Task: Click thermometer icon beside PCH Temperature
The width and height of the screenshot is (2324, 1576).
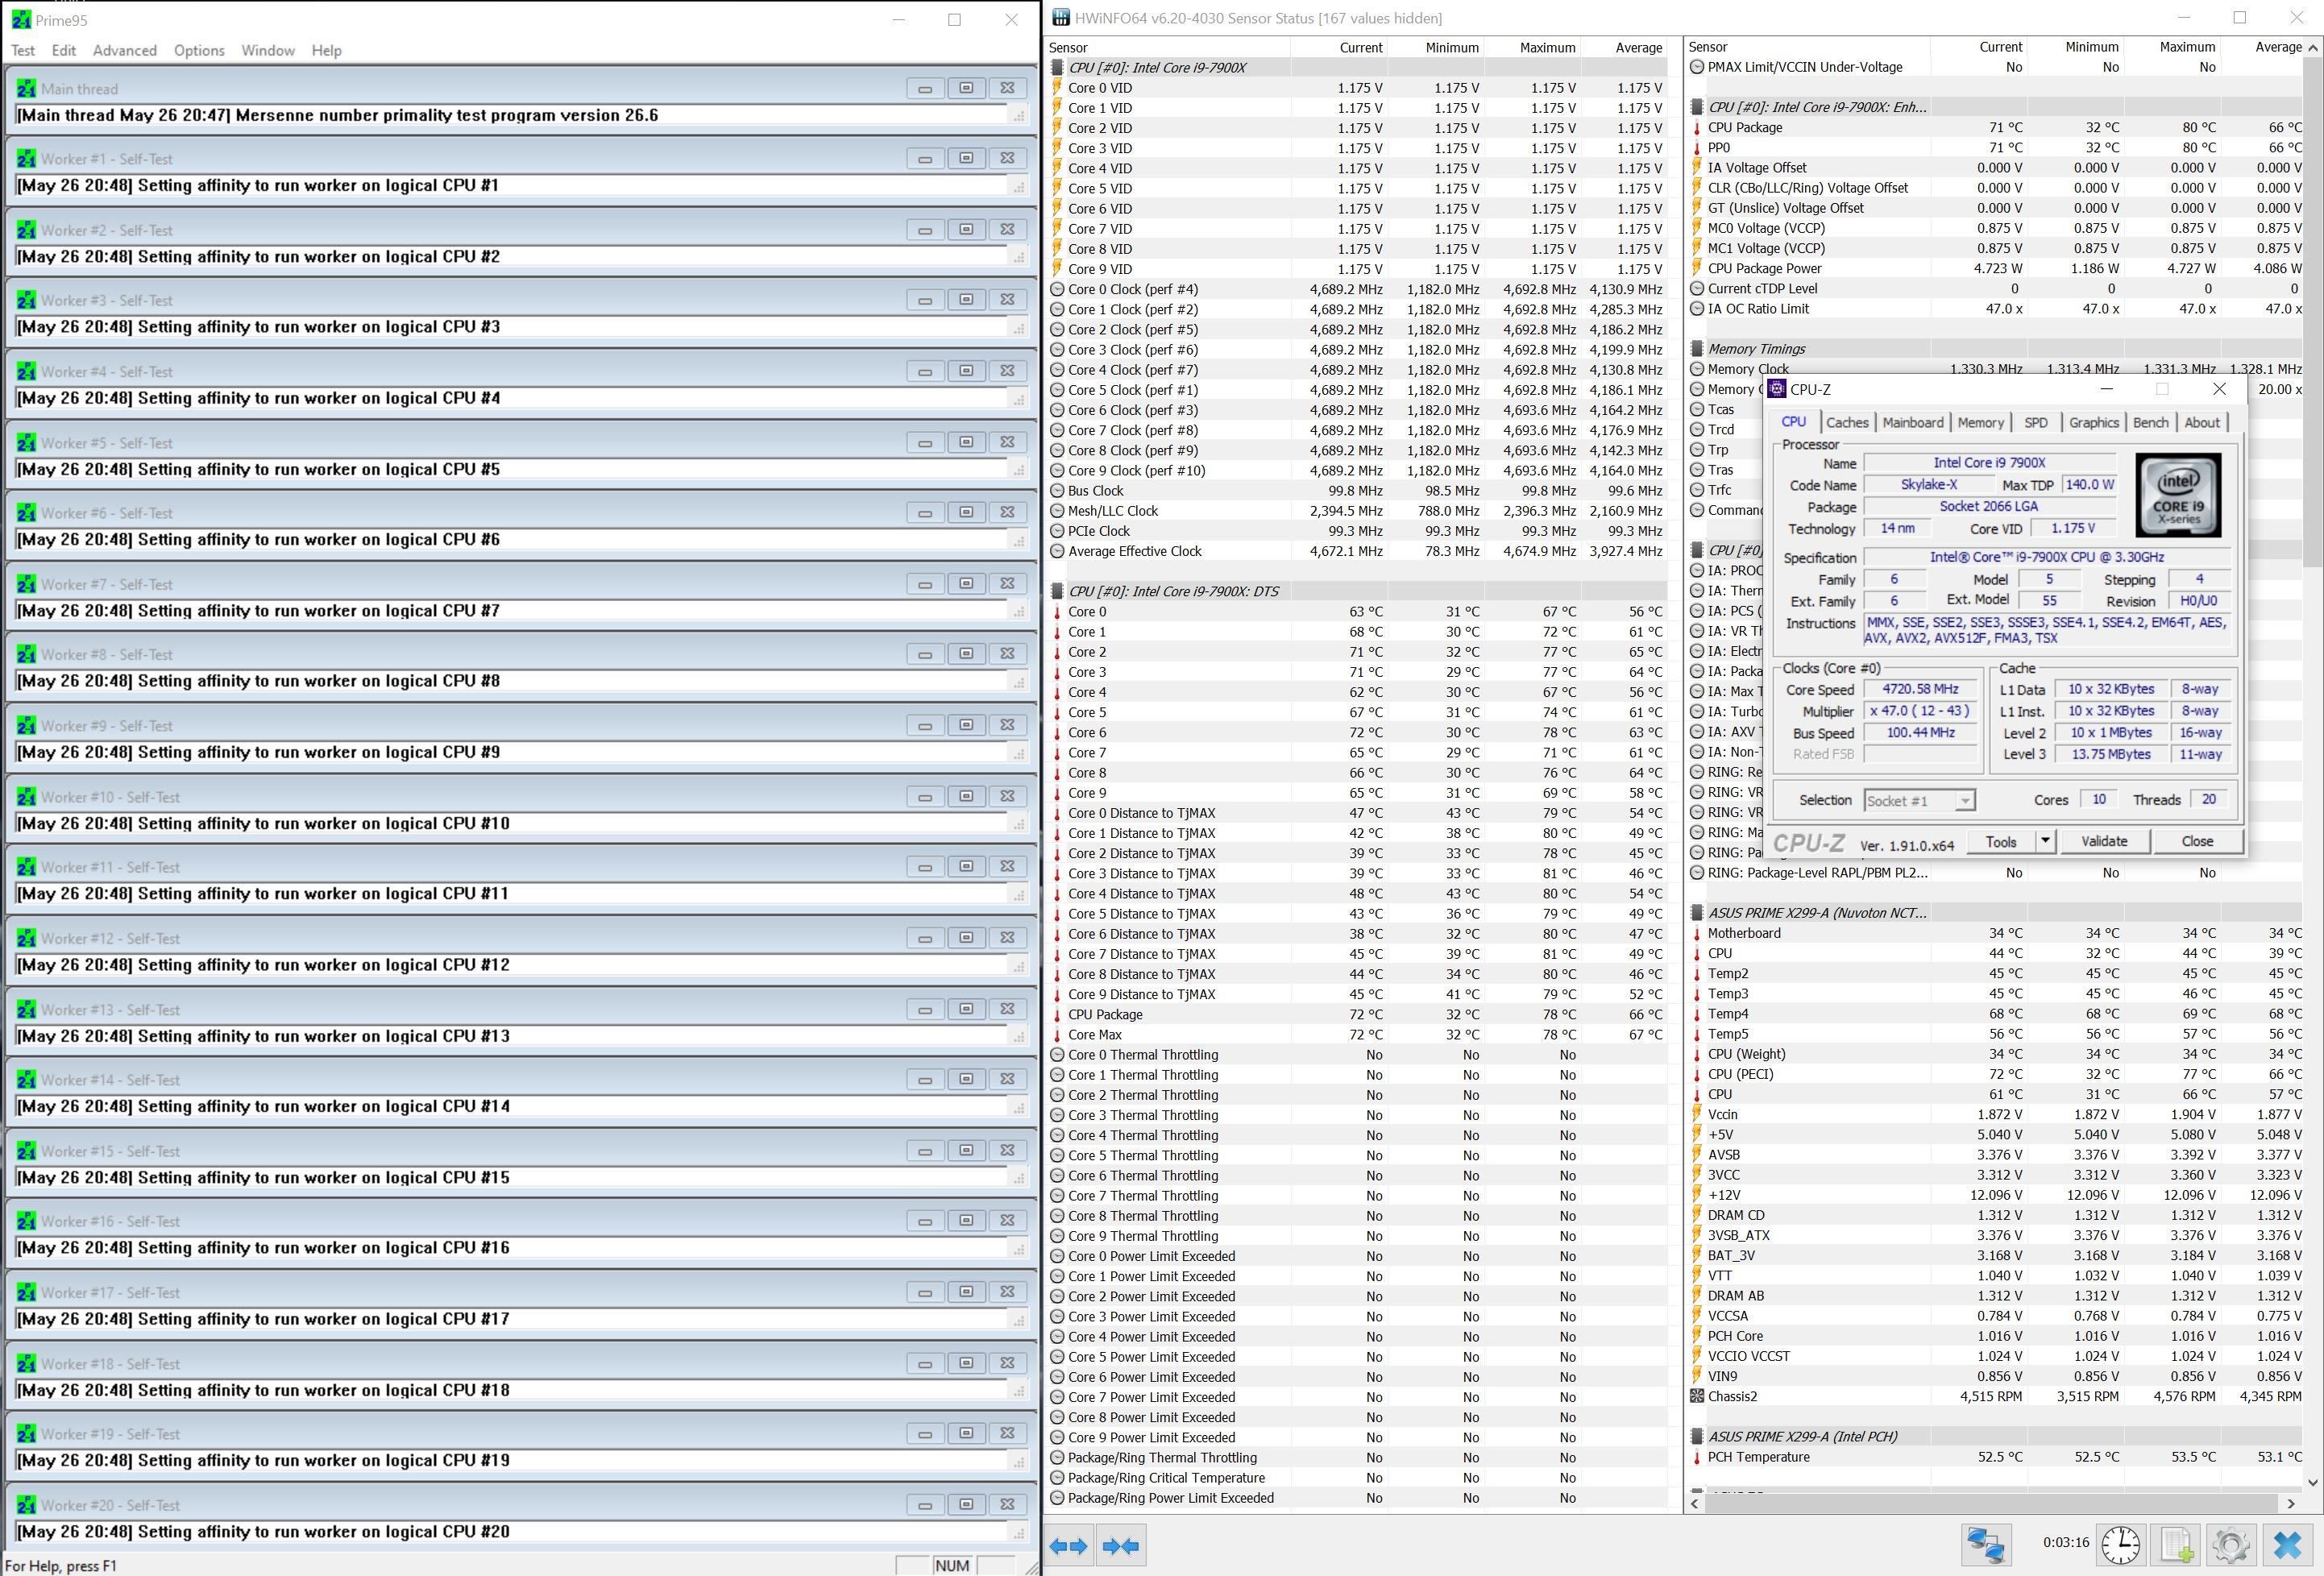Action: click(x=1697, y=1457)
